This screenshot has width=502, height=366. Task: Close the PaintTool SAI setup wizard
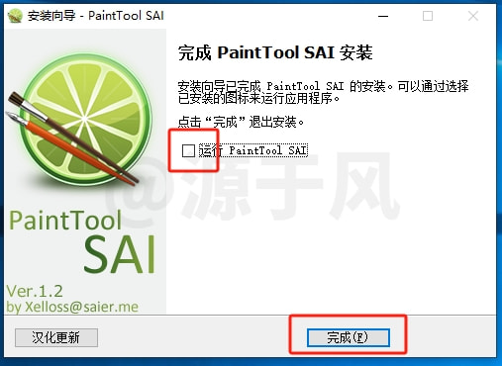click(x=473, y=16)
